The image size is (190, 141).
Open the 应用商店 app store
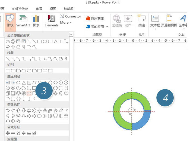[x=95, y=18]
